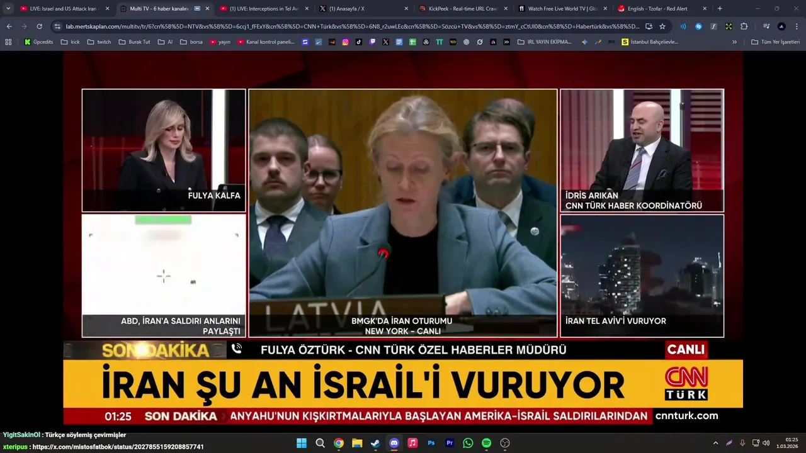Open new browser tab with plus button

(x=720, y=9)
